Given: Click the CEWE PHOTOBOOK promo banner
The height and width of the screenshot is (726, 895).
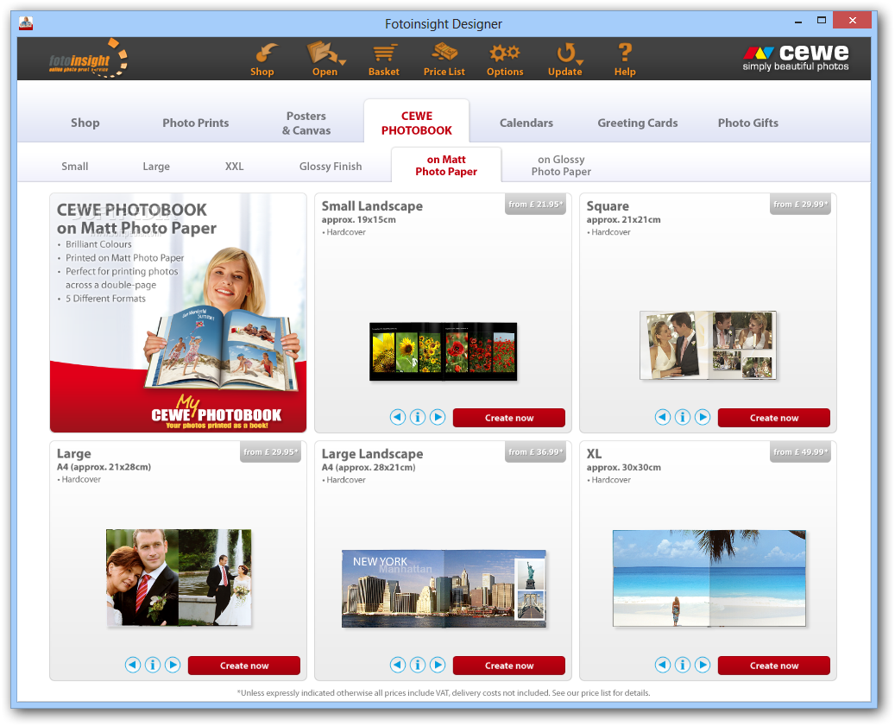Looking at the screenshot, I should 178,312.
